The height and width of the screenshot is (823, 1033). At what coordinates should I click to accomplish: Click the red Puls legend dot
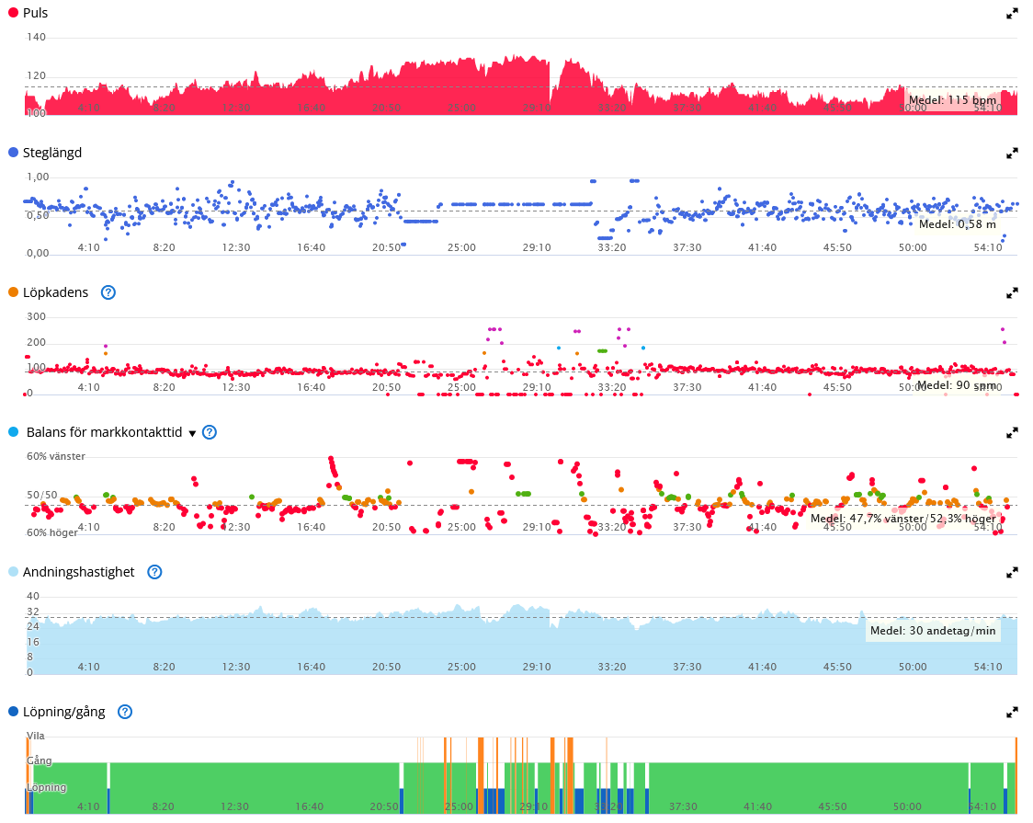tap(13, 13)
